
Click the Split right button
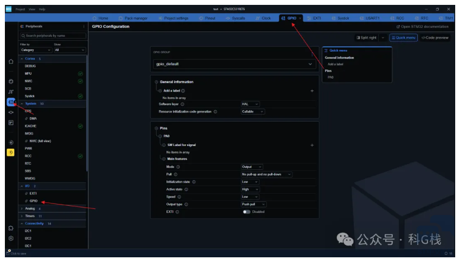(x=367, y=38)
